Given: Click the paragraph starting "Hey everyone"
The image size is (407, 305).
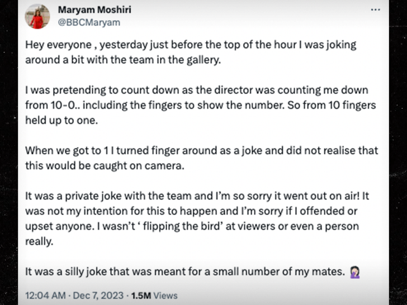Looking at the screenshot, I should [x=190, y=52].
